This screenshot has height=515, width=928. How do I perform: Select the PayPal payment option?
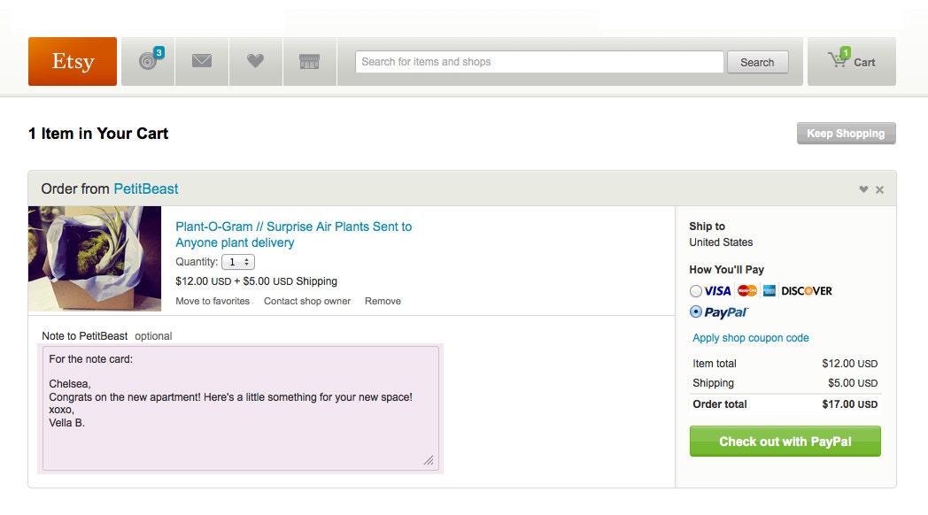(696, 311)
